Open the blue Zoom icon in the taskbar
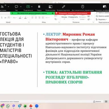The width and height of the screenshot is (109, 109). (37, 106)
